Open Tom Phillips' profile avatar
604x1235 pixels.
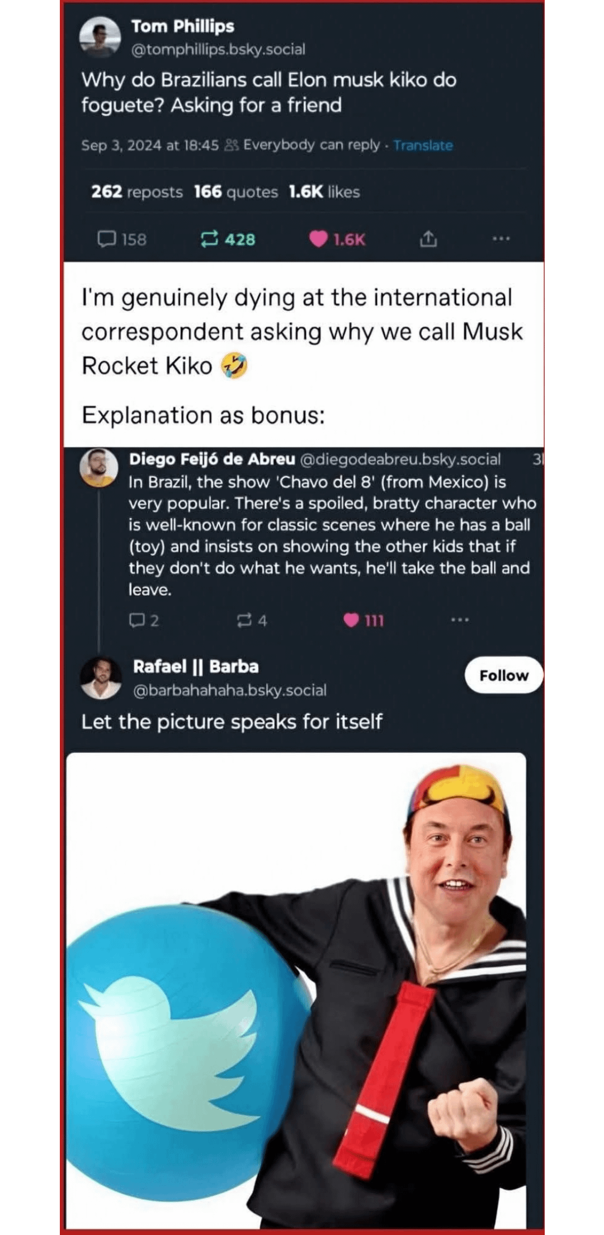coord(101,37)
